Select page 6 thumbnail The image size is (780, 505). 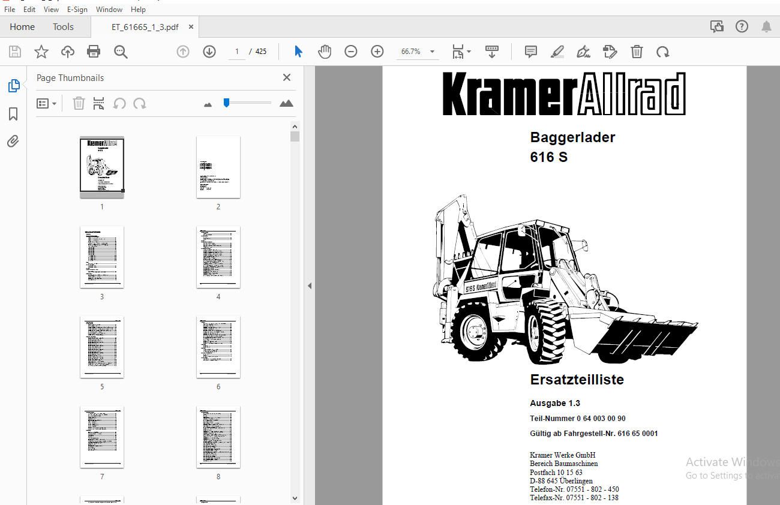(x=218, y=347)
